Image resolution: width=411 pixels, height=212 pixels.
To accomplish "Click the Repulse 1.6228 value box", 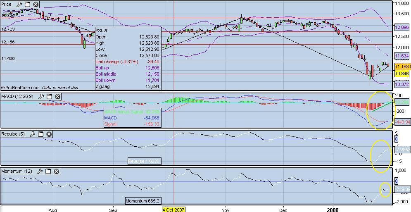I will click(144, 161).
